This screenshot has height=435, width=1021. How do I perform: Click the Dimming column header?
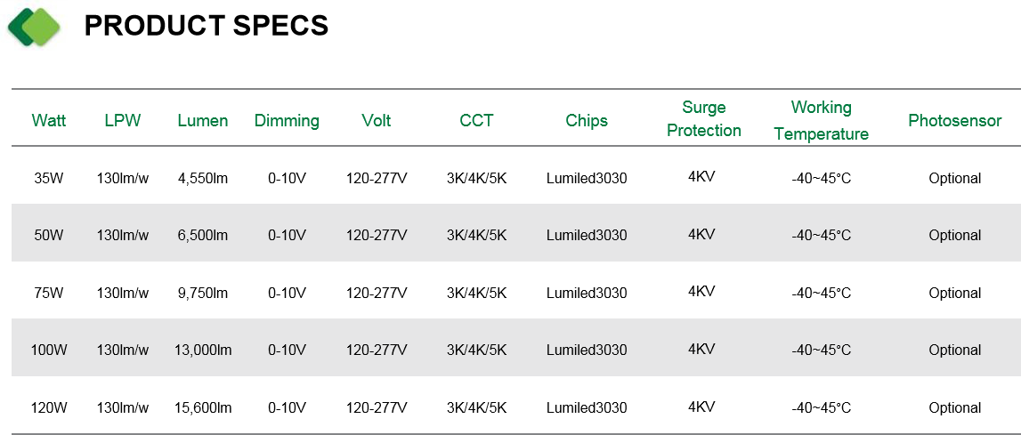(287, 121)
